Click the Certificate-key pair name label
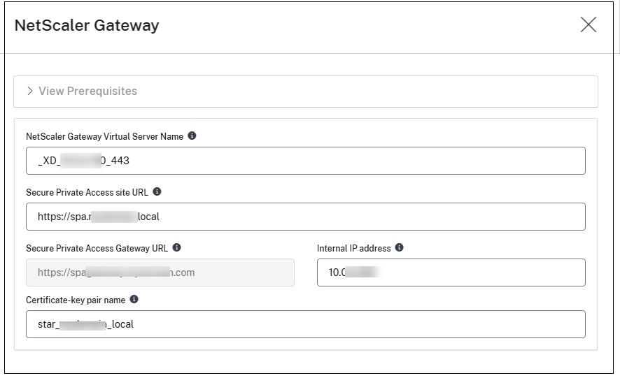The image size is (620, 378). [x=76, y=300]
